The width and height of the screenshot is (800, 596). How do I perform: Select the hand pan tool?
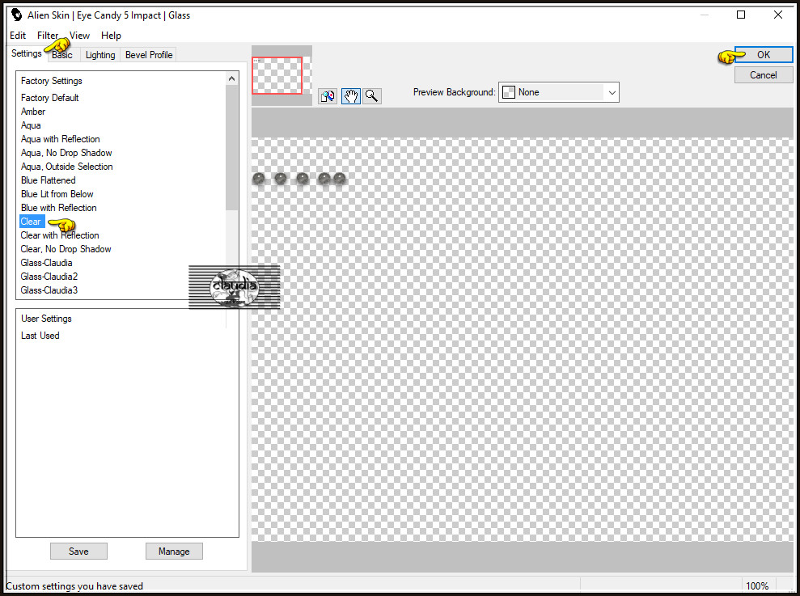(x=351, y=96)
